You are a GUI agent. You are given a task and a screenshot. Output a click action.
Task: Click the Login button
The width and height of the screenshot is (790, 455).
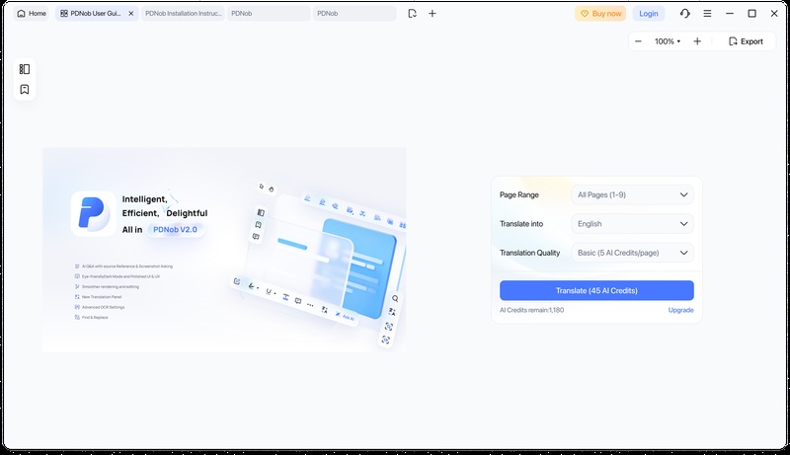point(649,14)
